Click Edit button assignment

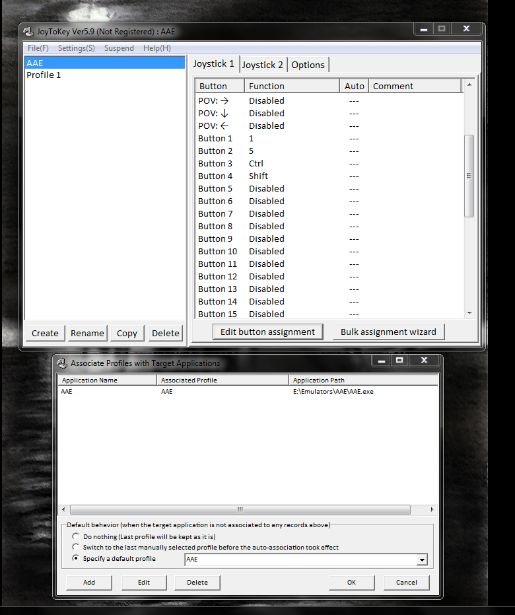267,332
